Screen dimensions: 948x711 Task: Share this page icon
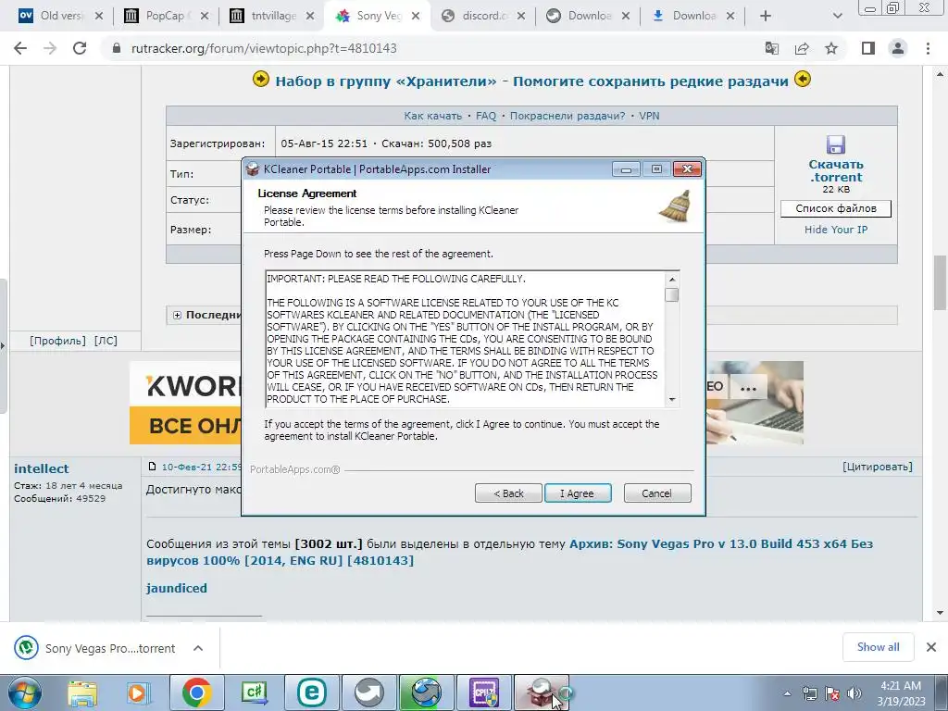802,48
